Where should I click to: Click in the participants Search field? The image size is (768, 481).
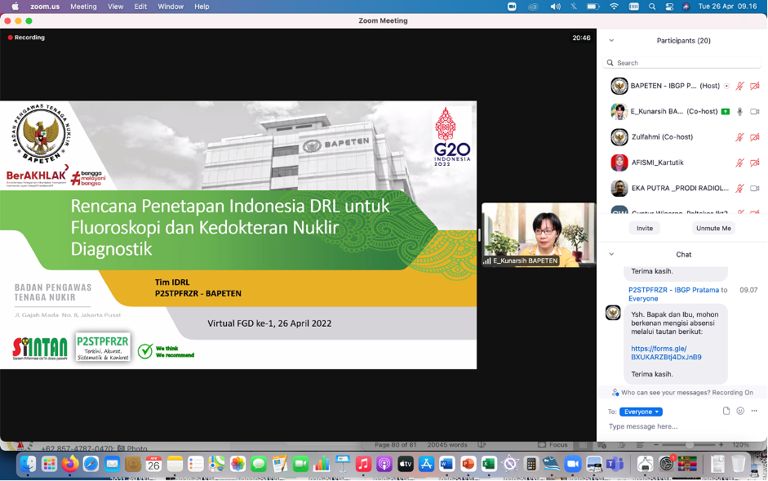click(x=681, y=63)
